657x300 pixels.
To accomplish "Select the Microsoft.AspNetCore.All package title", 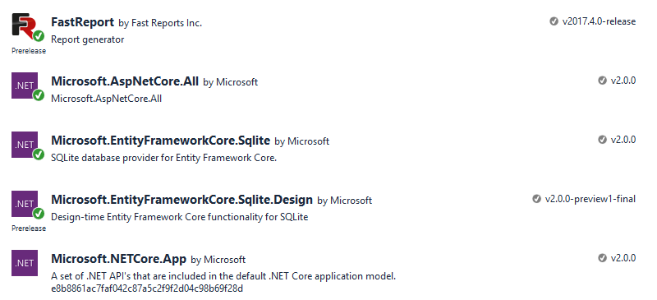I will coord(125,81).
